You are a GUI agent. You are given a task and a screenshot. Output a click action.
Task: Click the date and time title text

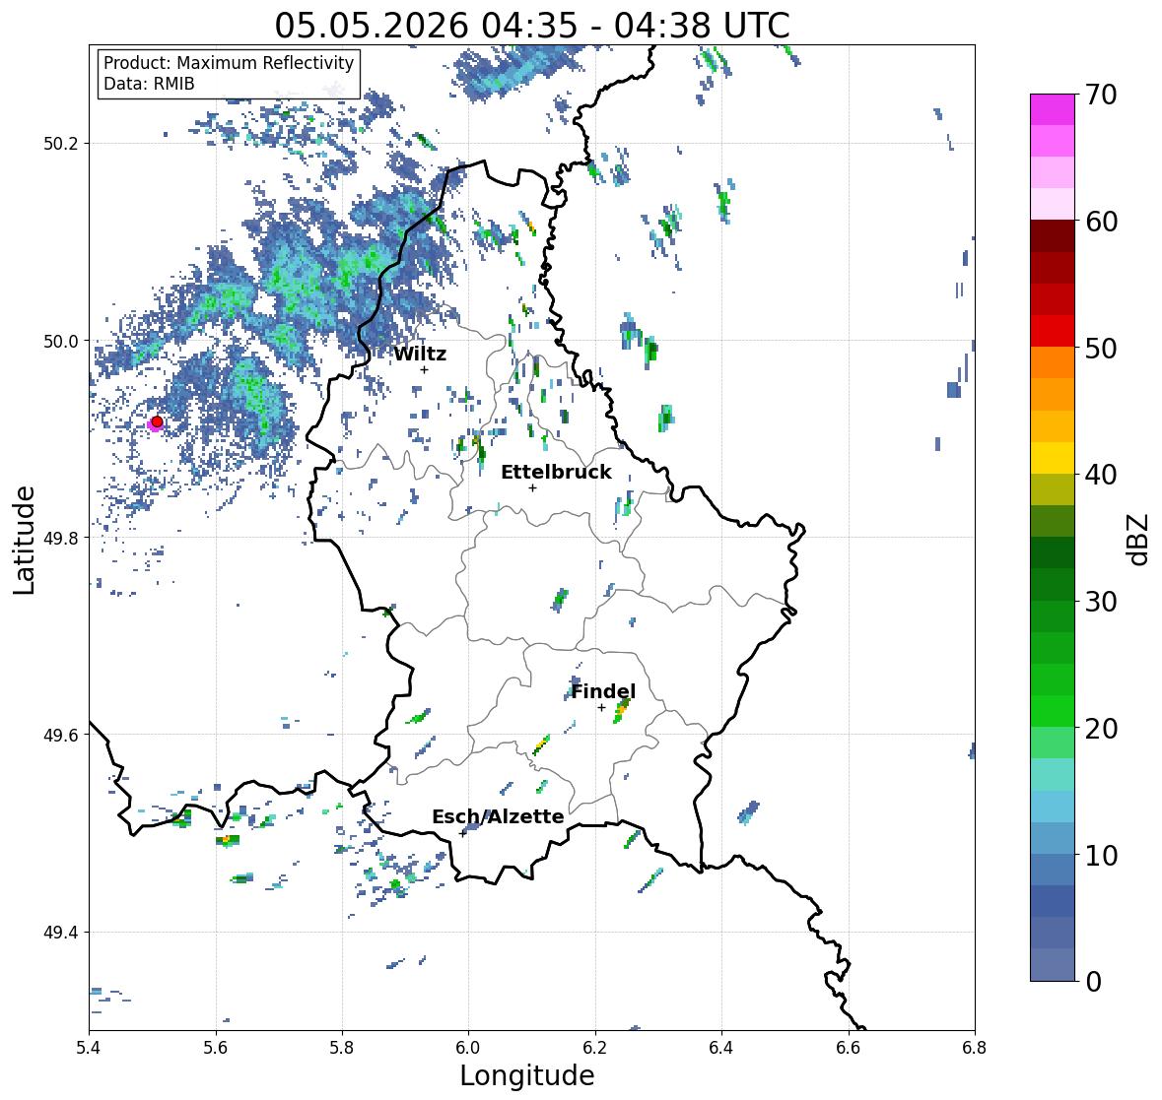(x=532, y=26)
